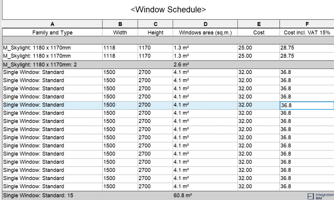
Task: Click the column E header letter
Action: point(258,24)
